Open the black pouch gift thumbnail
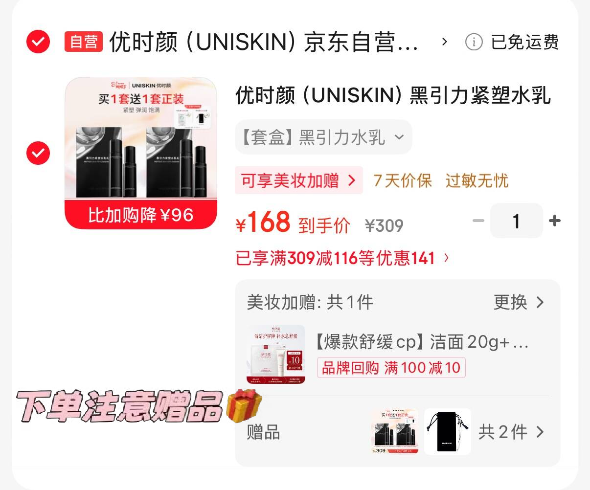 [x=447, y=431]
